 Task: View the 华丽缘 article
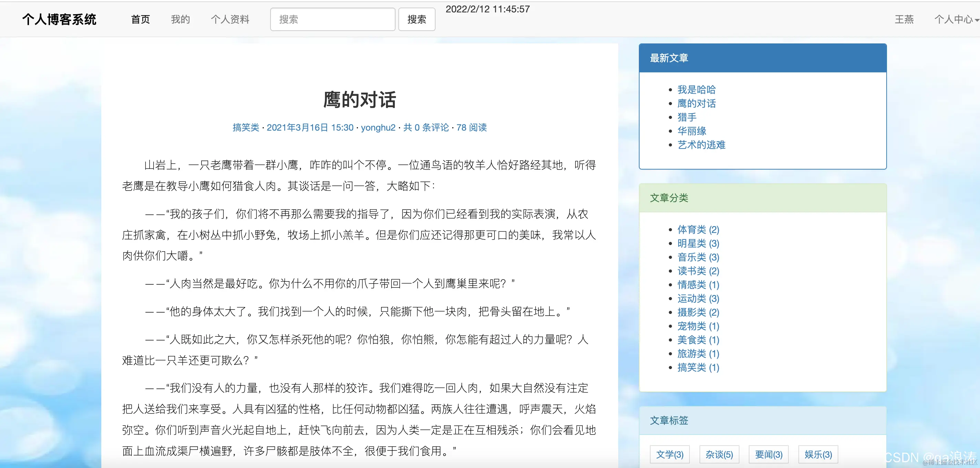(x=692, y=131)
